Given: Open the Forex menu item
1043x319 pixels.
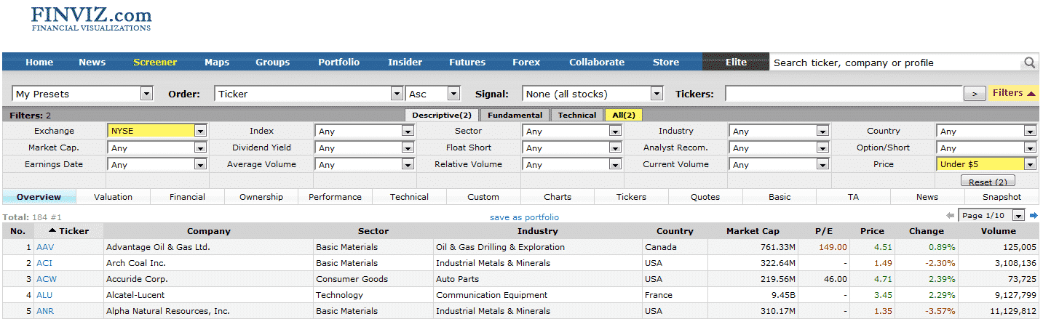Looking at the screenshot, I should (526, 62).
